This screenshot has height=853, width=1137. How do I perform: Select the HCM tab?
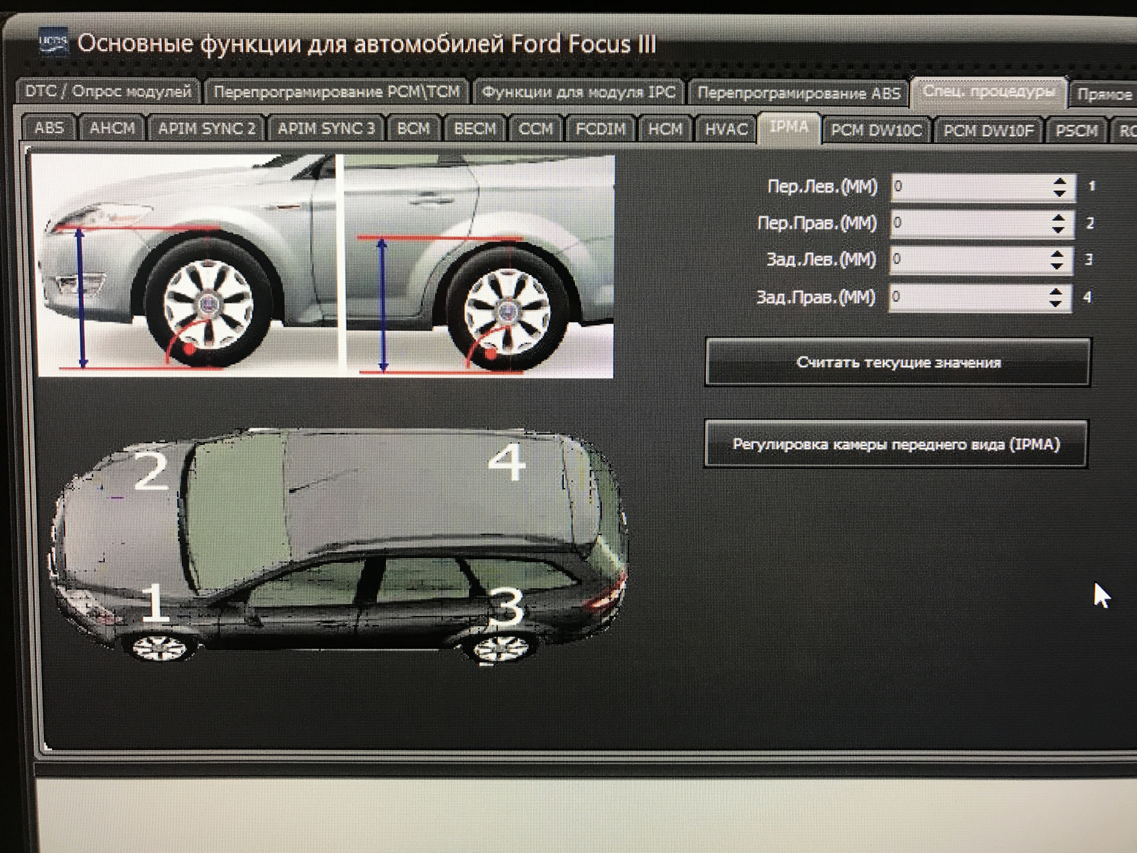(665, 129)
